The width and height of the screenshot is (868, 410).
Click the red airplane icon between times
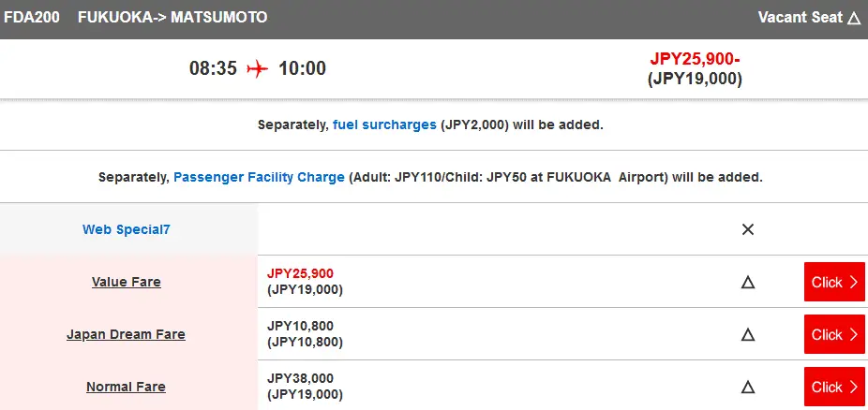pyautogui.click(x=257, y=68)
